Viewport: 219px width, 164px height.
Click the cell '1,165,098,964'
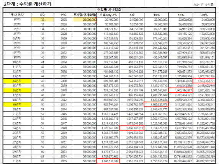(x=181, y=76)
